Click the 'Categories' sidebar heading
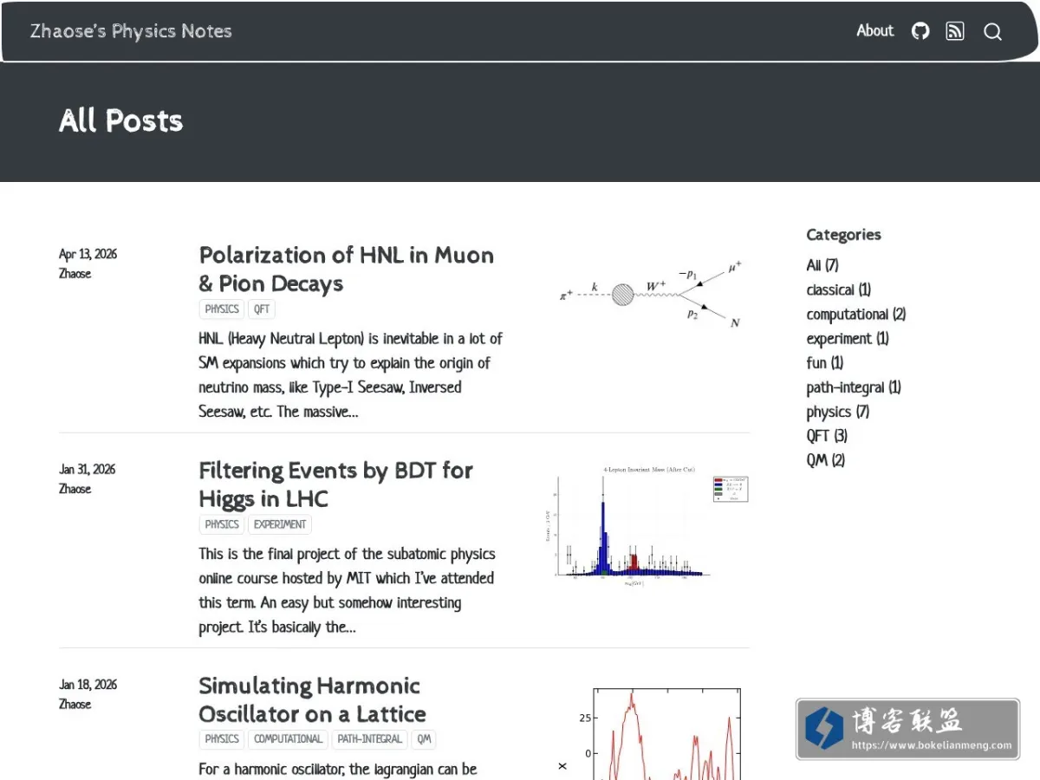This screenshot has height=780, width=1040. point(843,235)
